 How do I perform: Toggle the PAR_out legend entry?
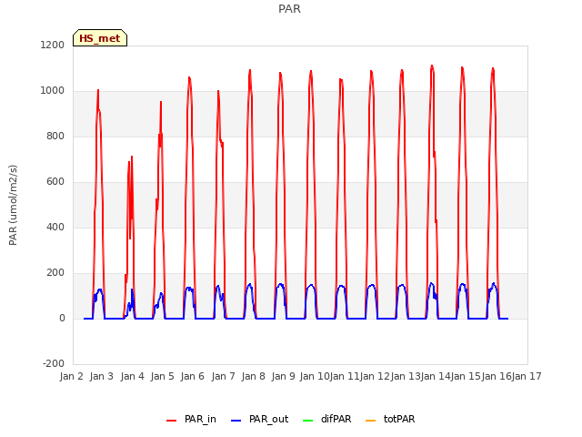tap(259, 419)
